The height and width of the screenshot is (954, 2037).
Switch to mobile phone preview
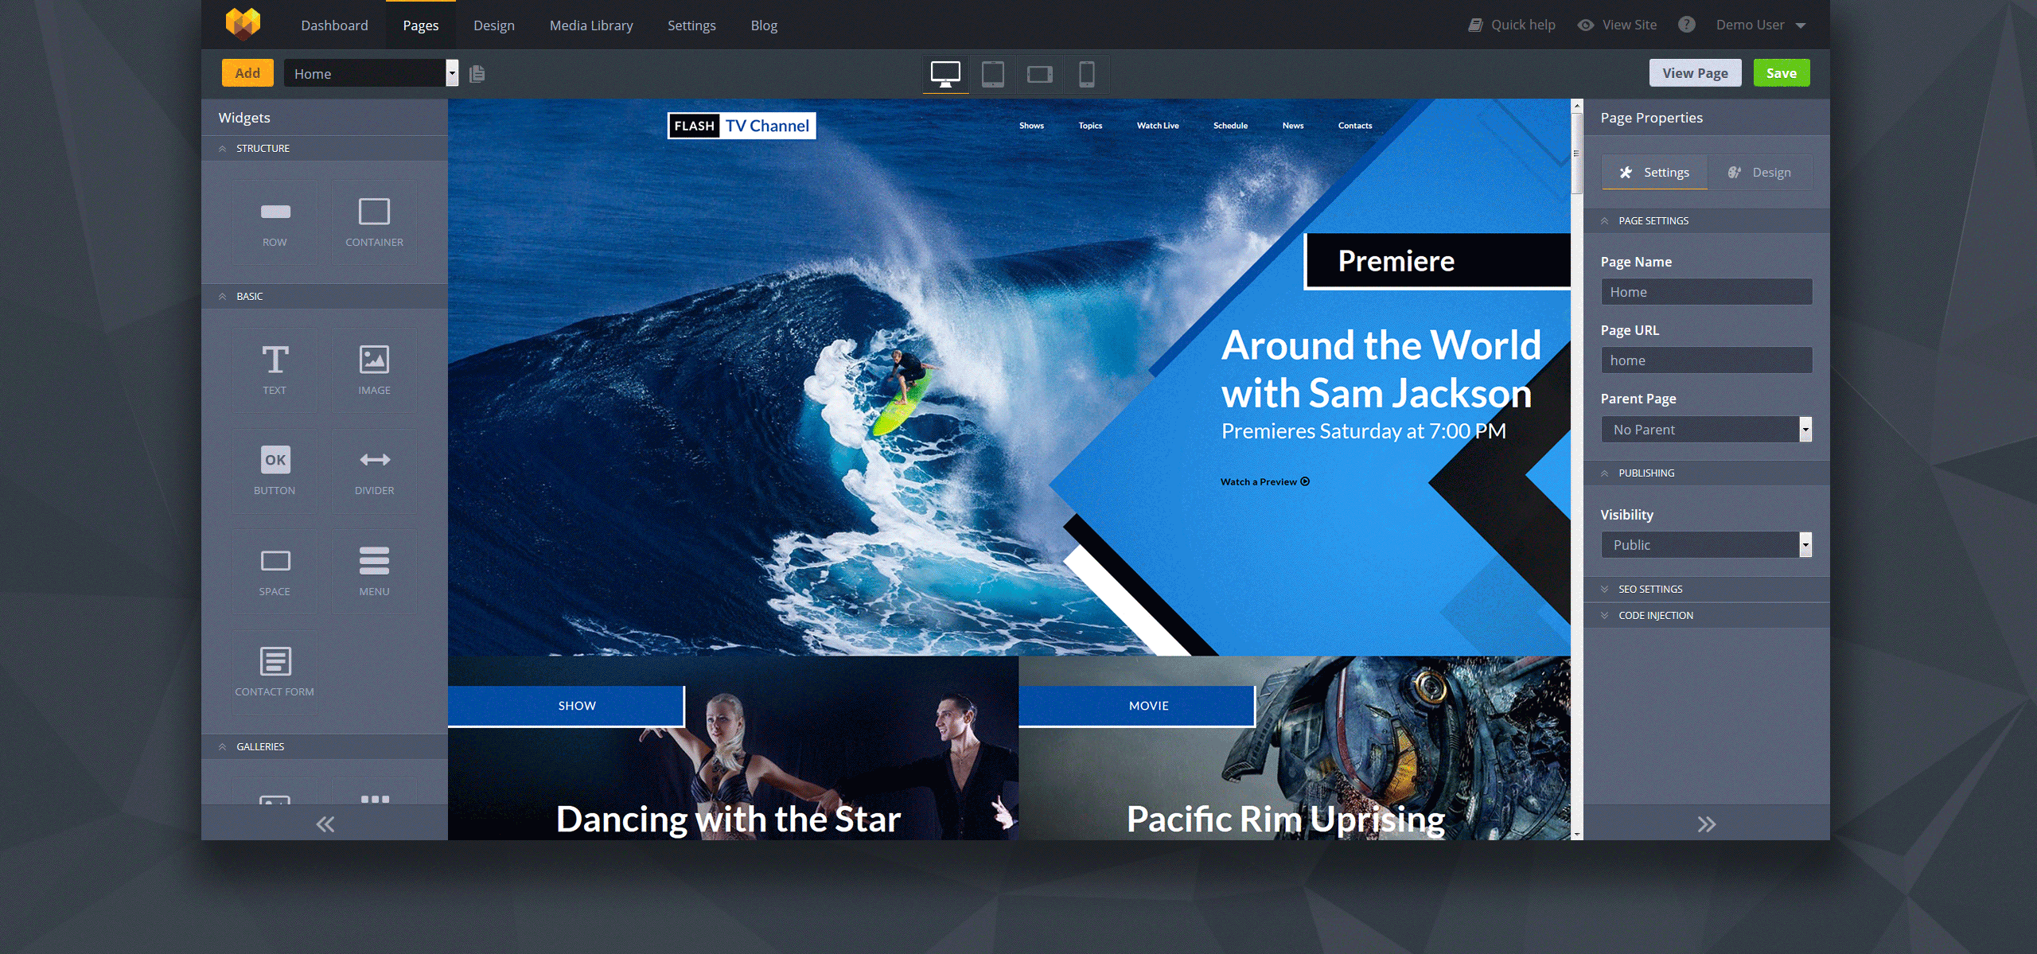(1086, 74)
